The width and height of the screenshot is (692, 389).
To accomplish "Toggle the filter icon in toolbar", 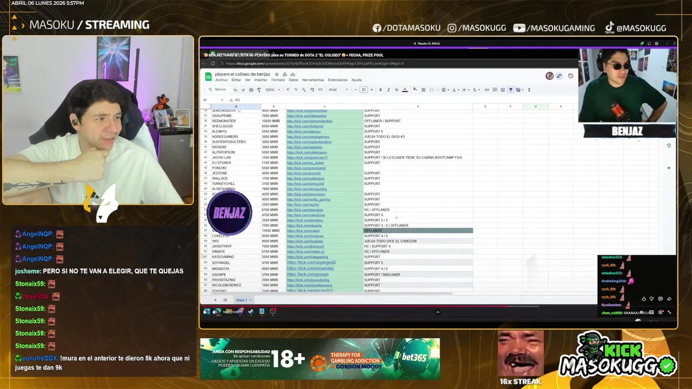I will pyautogui.click(x=510, y=90).
